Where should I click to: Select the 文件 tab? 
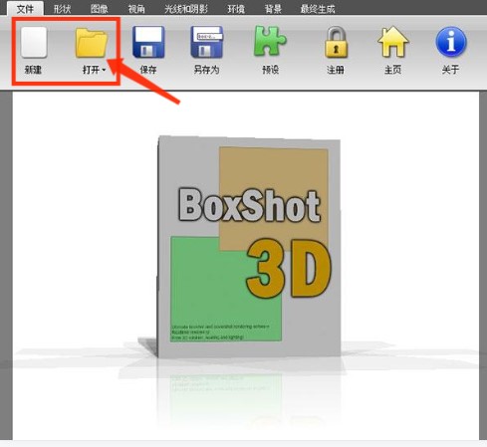[x=25, y=9]
